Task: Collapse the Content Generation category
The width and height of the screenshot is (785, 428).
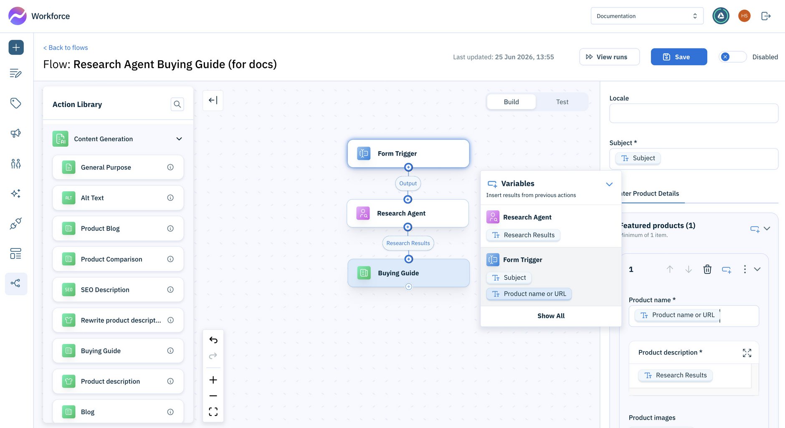Action: pyautogui.click(x=179, y=139)
